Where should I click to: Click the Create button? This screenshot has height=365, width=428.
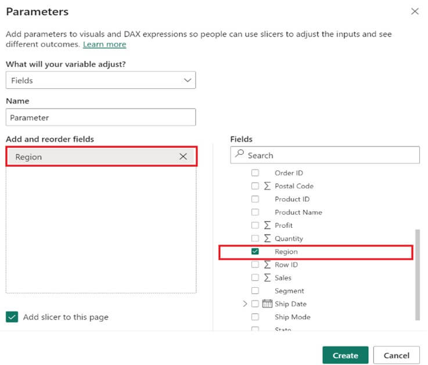click(x=346, y=355)
